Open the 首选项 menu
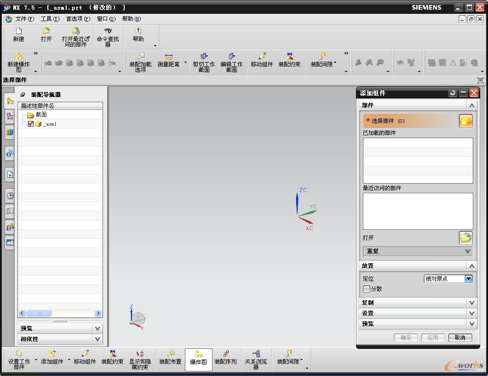 pos(78,19)
